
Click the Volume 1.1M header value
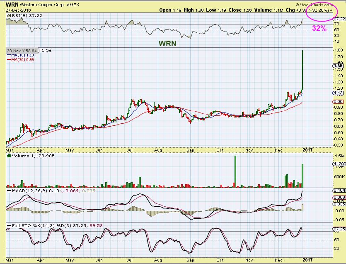(x=269, y=10)
